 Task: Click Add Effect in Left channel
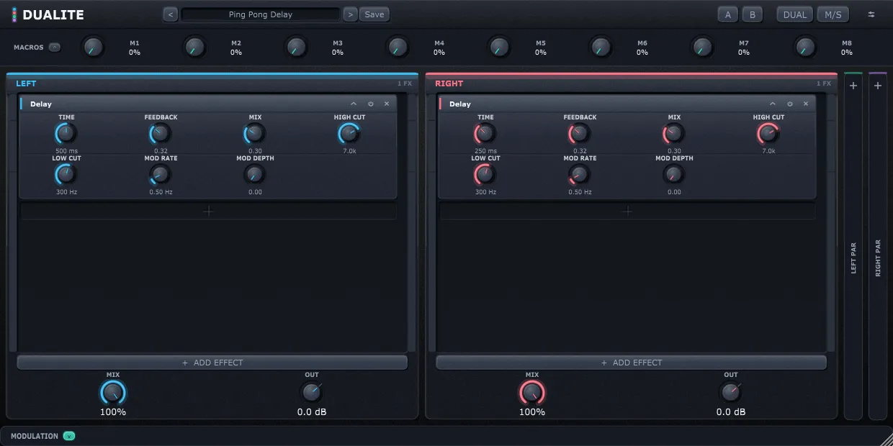pyautogui.click(x=212, y=363)
